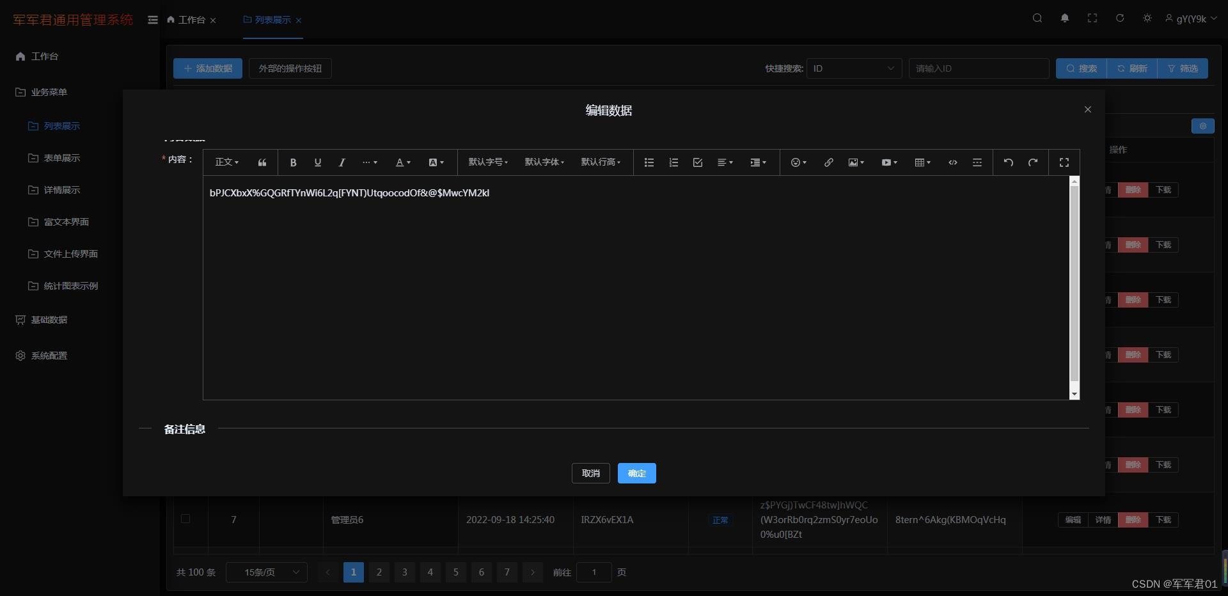
Task: Insert a bulleted list
Action: 649,162
